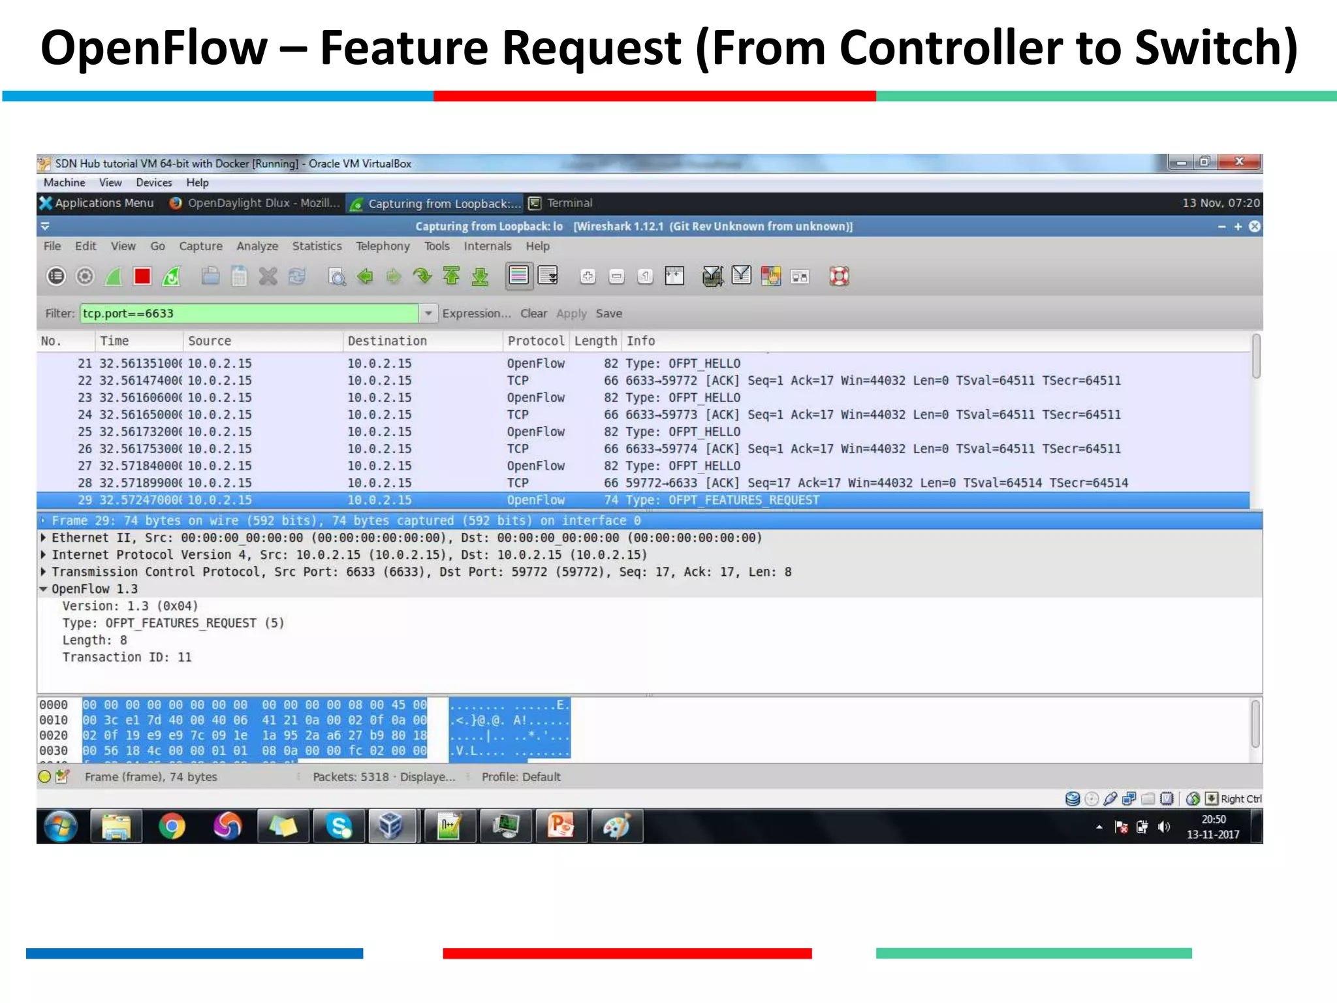This screenshot has height=1003, width=1337.
Task: Fit all columns to their content
Action: click(674, 276)
